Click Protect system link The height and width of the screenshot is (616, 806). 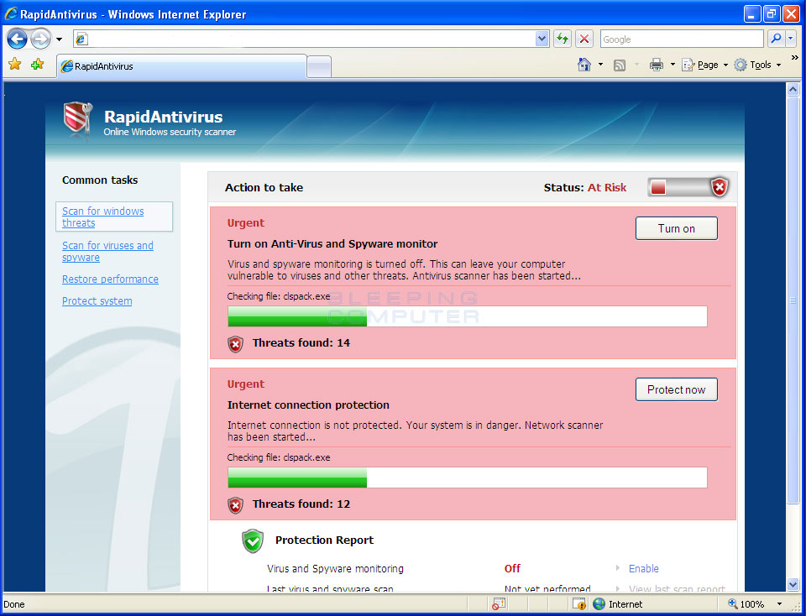97,301
